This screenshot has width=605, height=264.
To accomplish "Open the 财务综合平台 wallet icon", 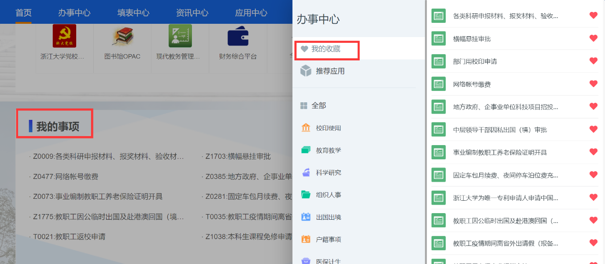I will pos(238,36).
